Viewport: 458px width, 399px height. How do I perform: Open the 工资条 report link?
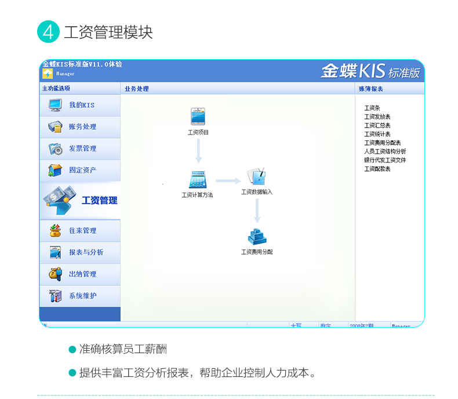pyautogui.click(x=372, y=108)
